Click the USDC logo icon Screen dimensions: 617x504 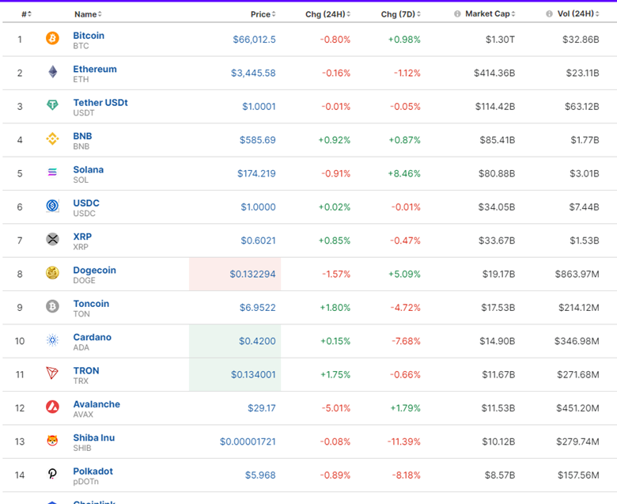click(x=52, y=206)
